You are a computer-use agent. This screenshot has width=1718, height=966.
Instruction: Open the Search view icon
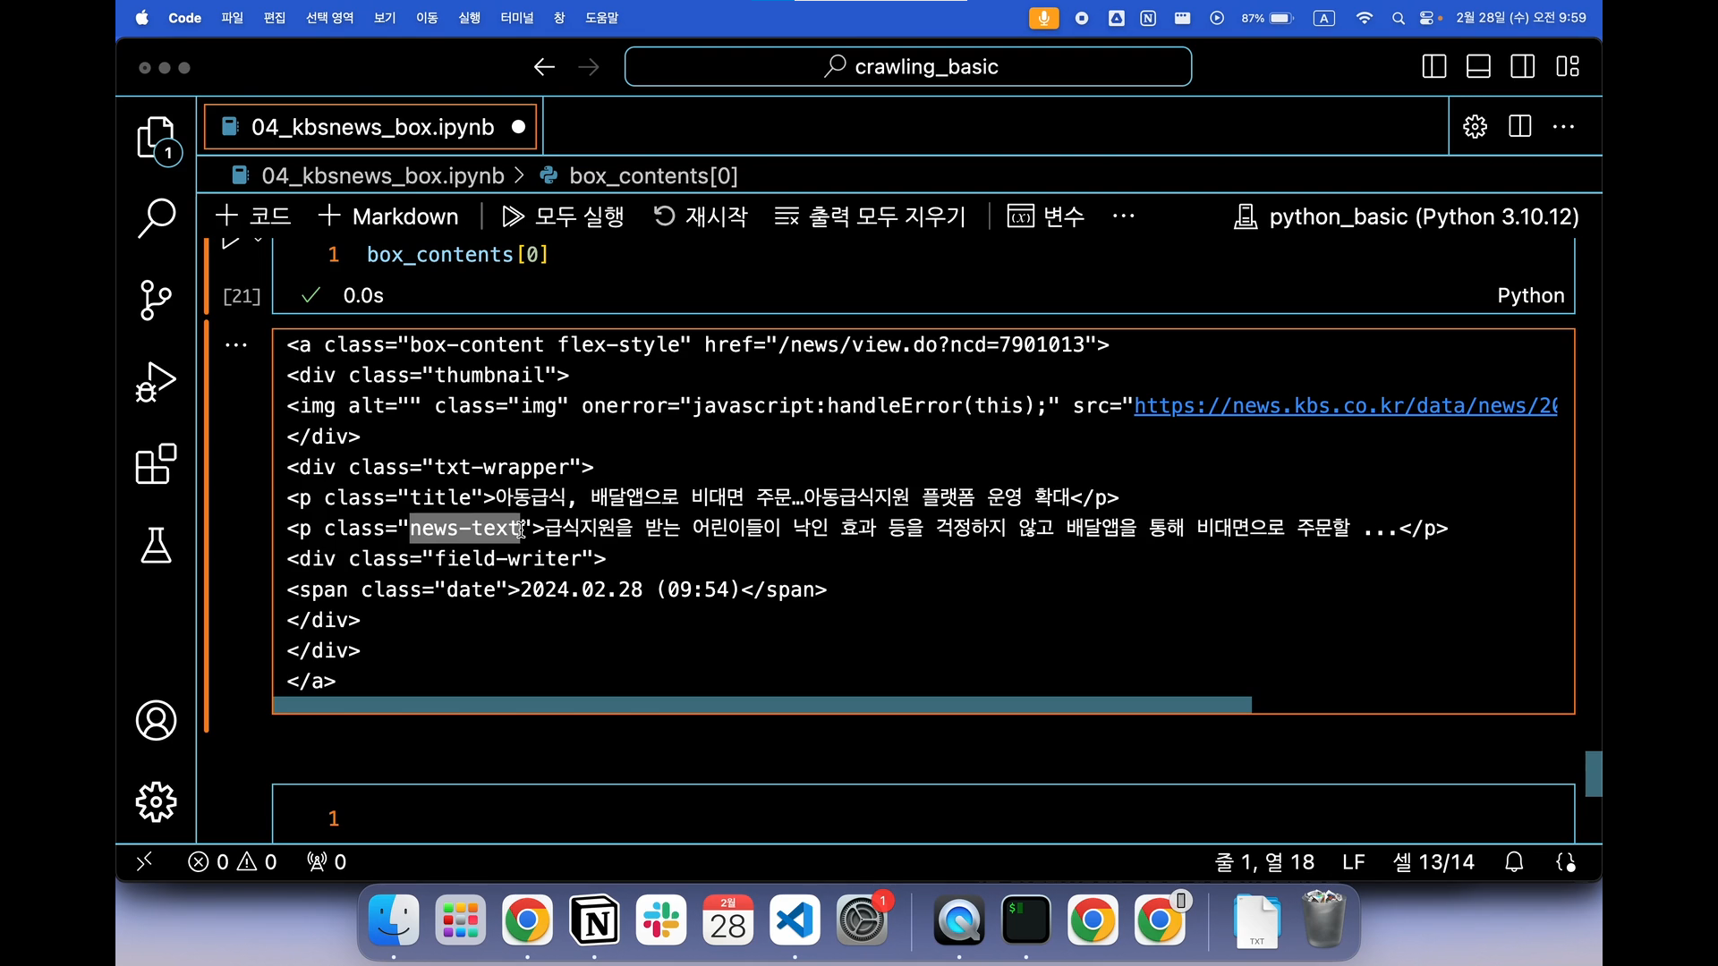click(x=156, y=218)
